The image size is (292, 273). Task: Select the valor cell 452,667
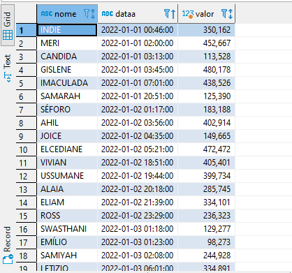207,43
